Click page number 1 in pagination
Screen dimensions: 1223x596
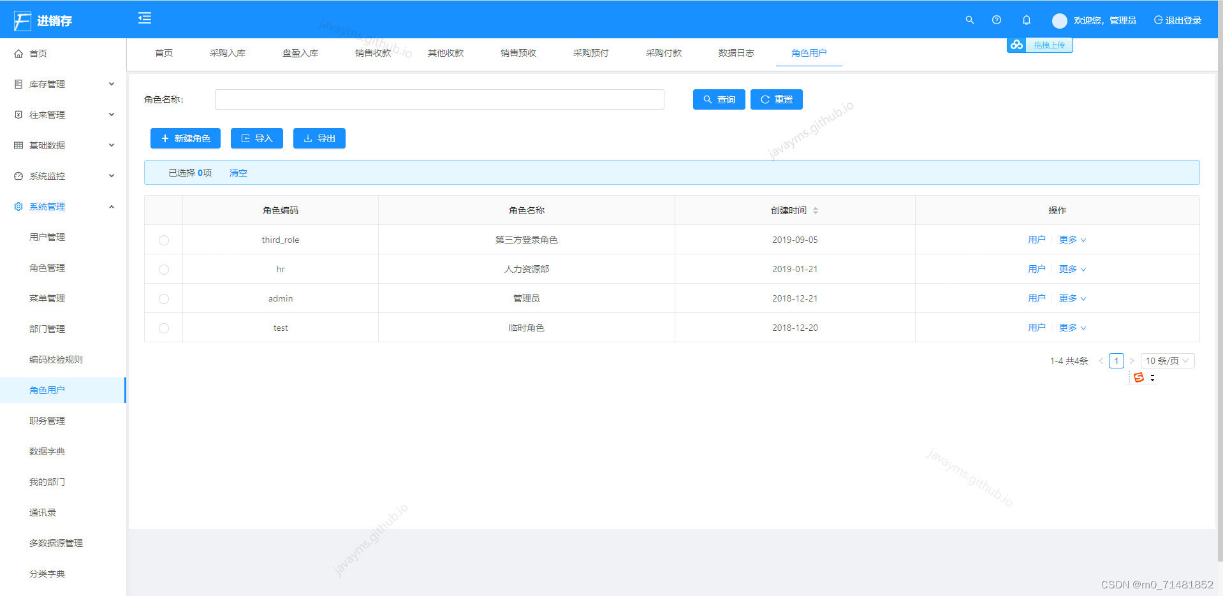coord(1117,361)
